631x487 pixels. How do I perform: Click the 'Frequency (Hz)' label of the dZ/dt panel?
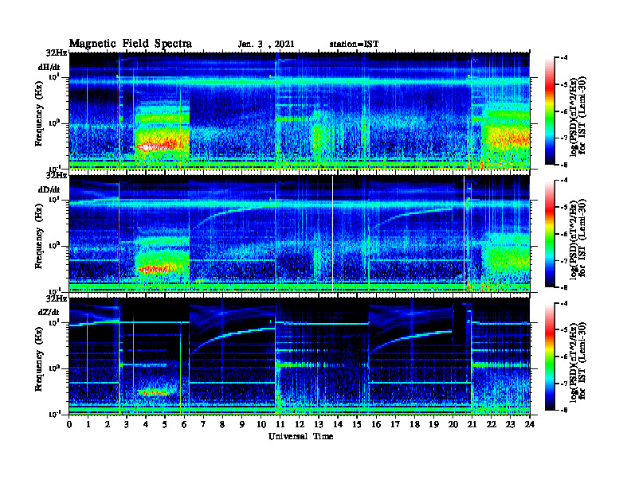pyautogui.click(x=38, y=359)
